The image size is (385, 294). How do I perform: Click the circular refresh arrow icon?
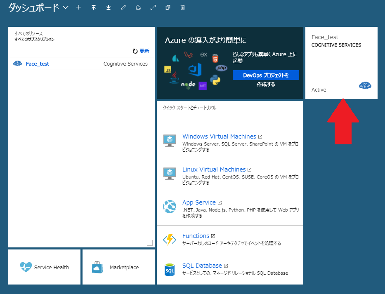135,51
